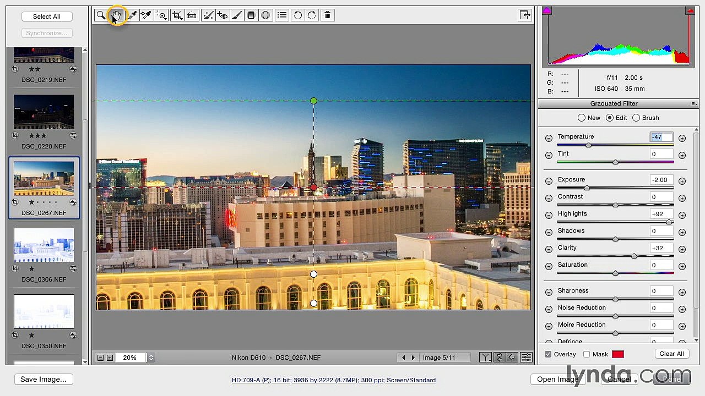This screenshot has width=705, height=396.
Task: Open the Graduated Filter panel menu
Action: [693, 103]
